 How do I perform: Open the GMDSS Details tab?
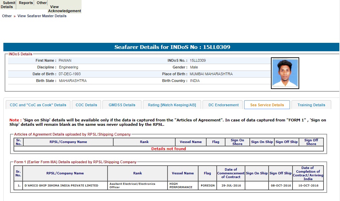tap(122, 105)
